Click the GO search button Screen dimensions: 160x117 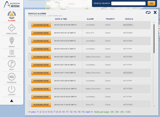tap(151, 3)
